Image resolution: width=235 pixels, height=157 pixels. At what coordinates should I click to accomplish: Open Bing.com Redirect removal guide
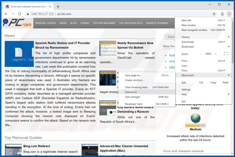point(37,146)
